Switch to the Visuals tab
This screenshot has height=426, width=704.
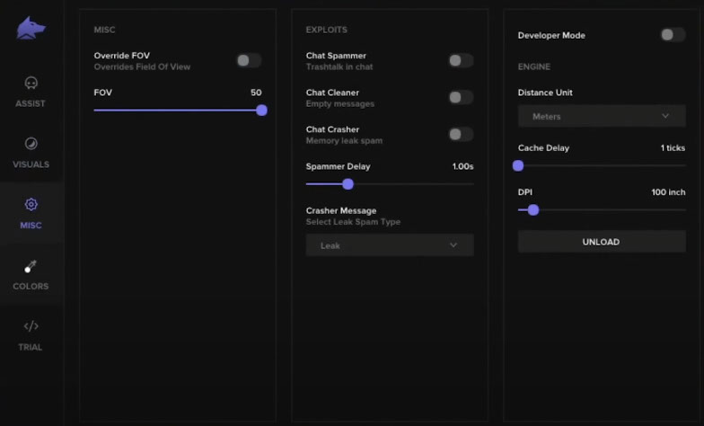coord(31,152)
